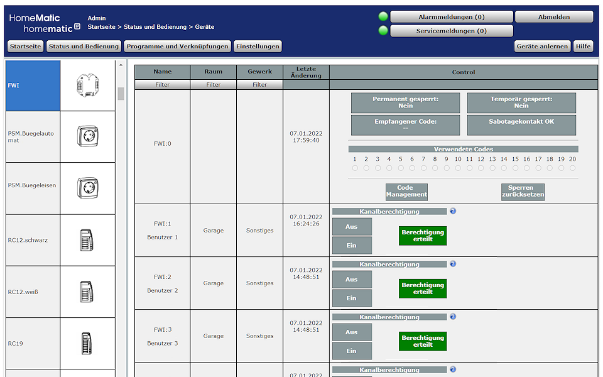
Task: Open the Raum column filter
Action: coord(213,84)
